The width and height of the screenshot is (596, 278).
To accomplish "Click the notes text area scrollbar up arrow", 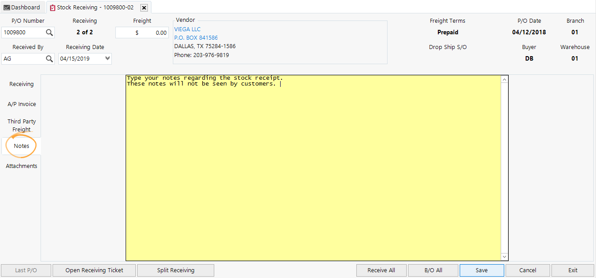I will pos(504,78).
